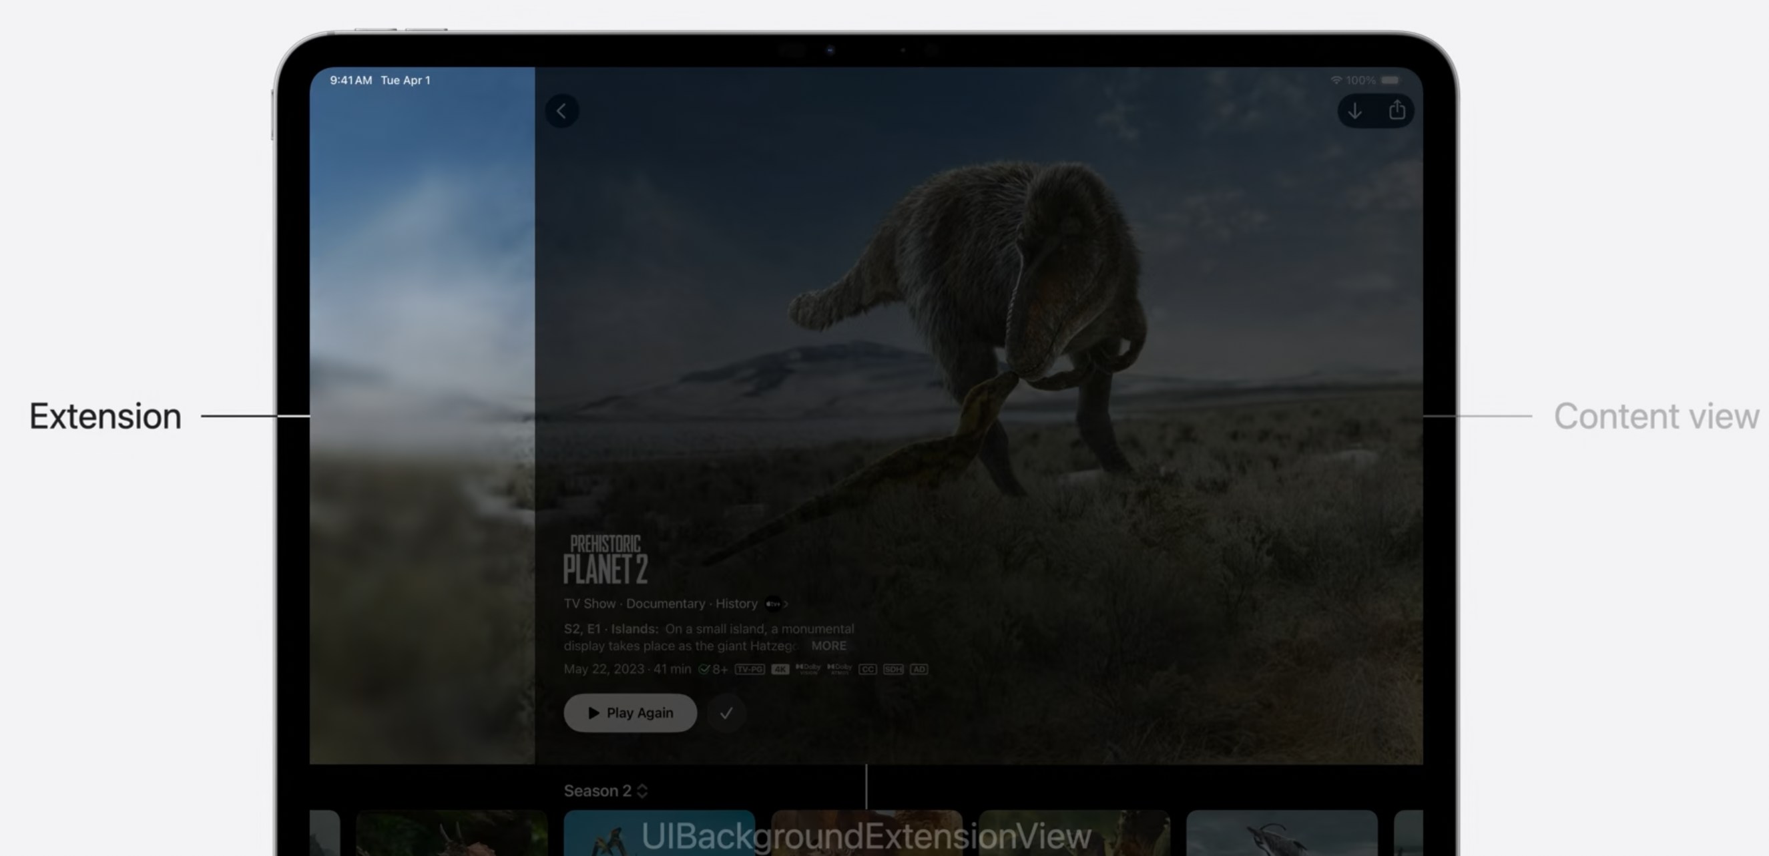
Task: Click the Prehistoric Planet 2 title logo
Action: coord(605,560)
